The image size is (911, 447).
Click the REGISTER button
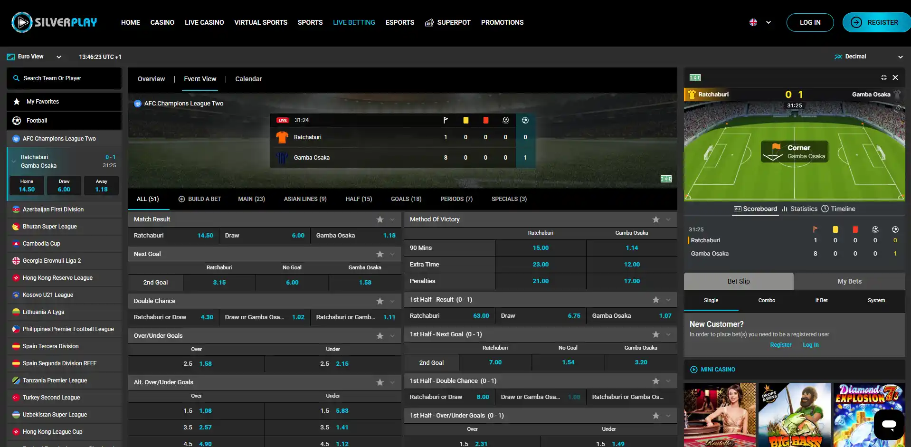(877, 22)
